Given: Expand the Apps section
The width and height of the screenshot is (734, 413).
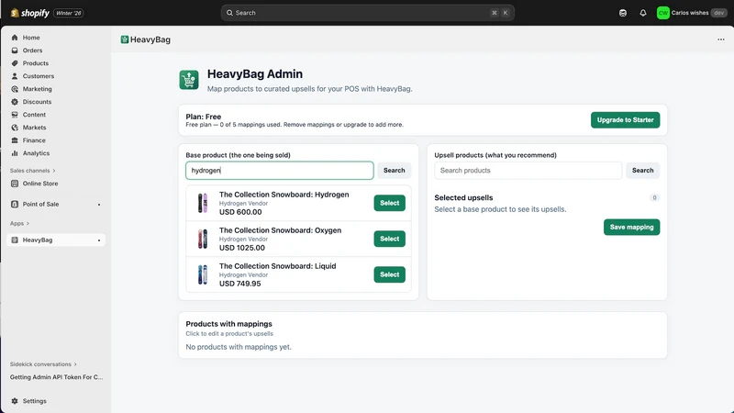Looking at the screenshot, I should [x=19, y=223].
